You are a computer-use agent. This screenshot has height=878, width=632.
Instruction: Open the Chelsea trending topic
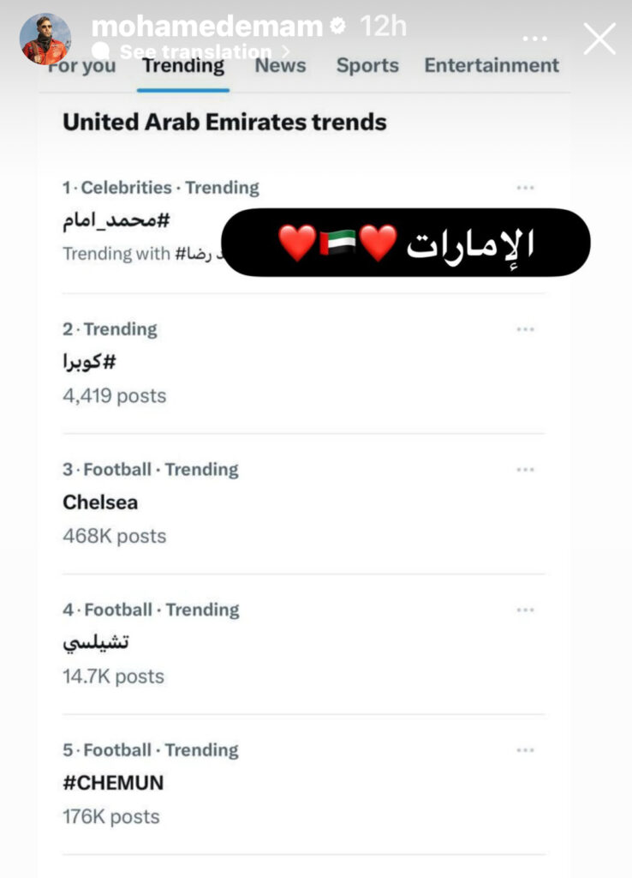(x=100, y=502)
